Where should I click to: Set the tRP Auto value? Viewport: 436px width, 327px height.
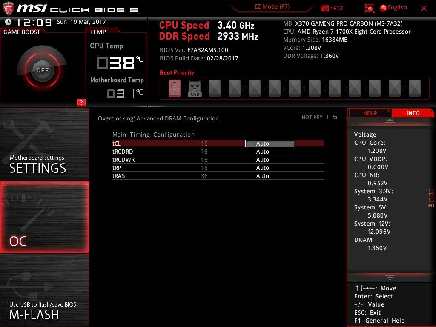pos(262,168)
